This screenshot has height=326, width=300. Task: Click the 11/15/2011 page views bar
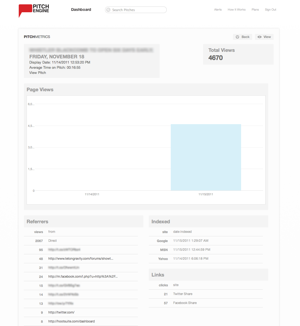206,157
